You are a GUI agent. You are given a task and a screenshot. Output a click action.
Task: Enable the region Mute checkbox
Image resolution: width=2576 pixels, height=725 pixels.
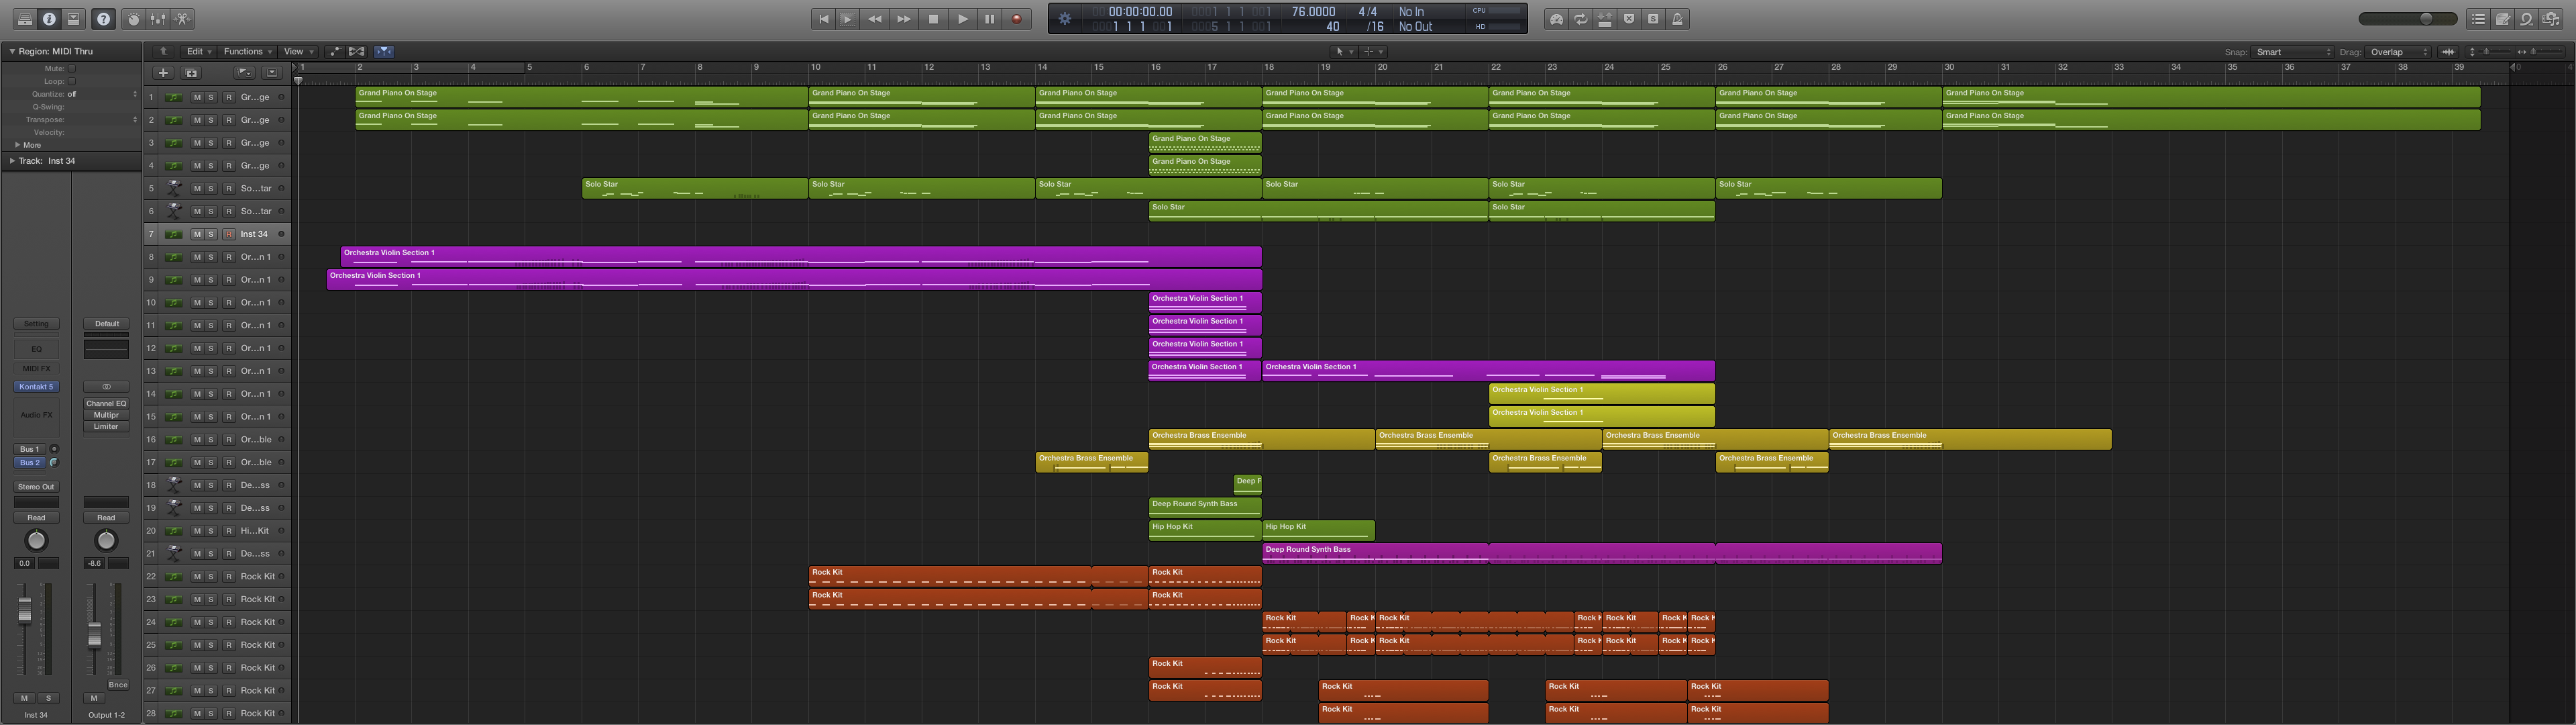click(72, 68)
